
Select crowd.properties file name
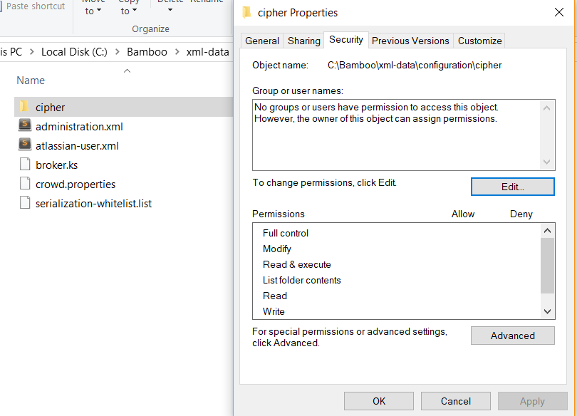[x=76, y=184]
